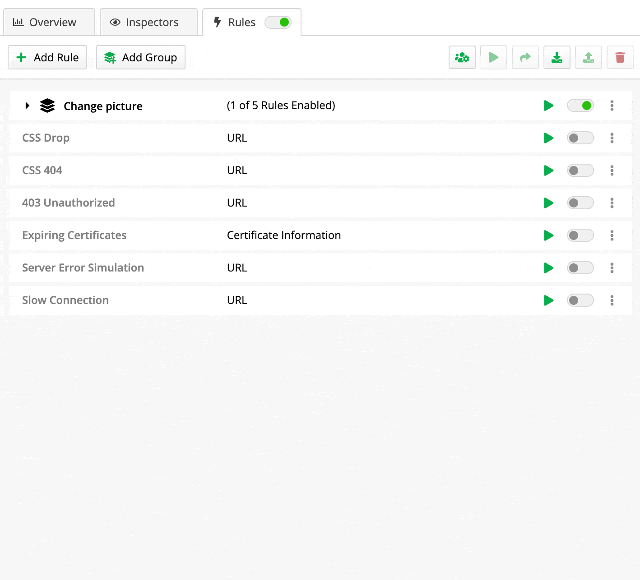Enable the CSS 404 rule toggle
This screenshot has width=640, height=580.
[580, 170]
